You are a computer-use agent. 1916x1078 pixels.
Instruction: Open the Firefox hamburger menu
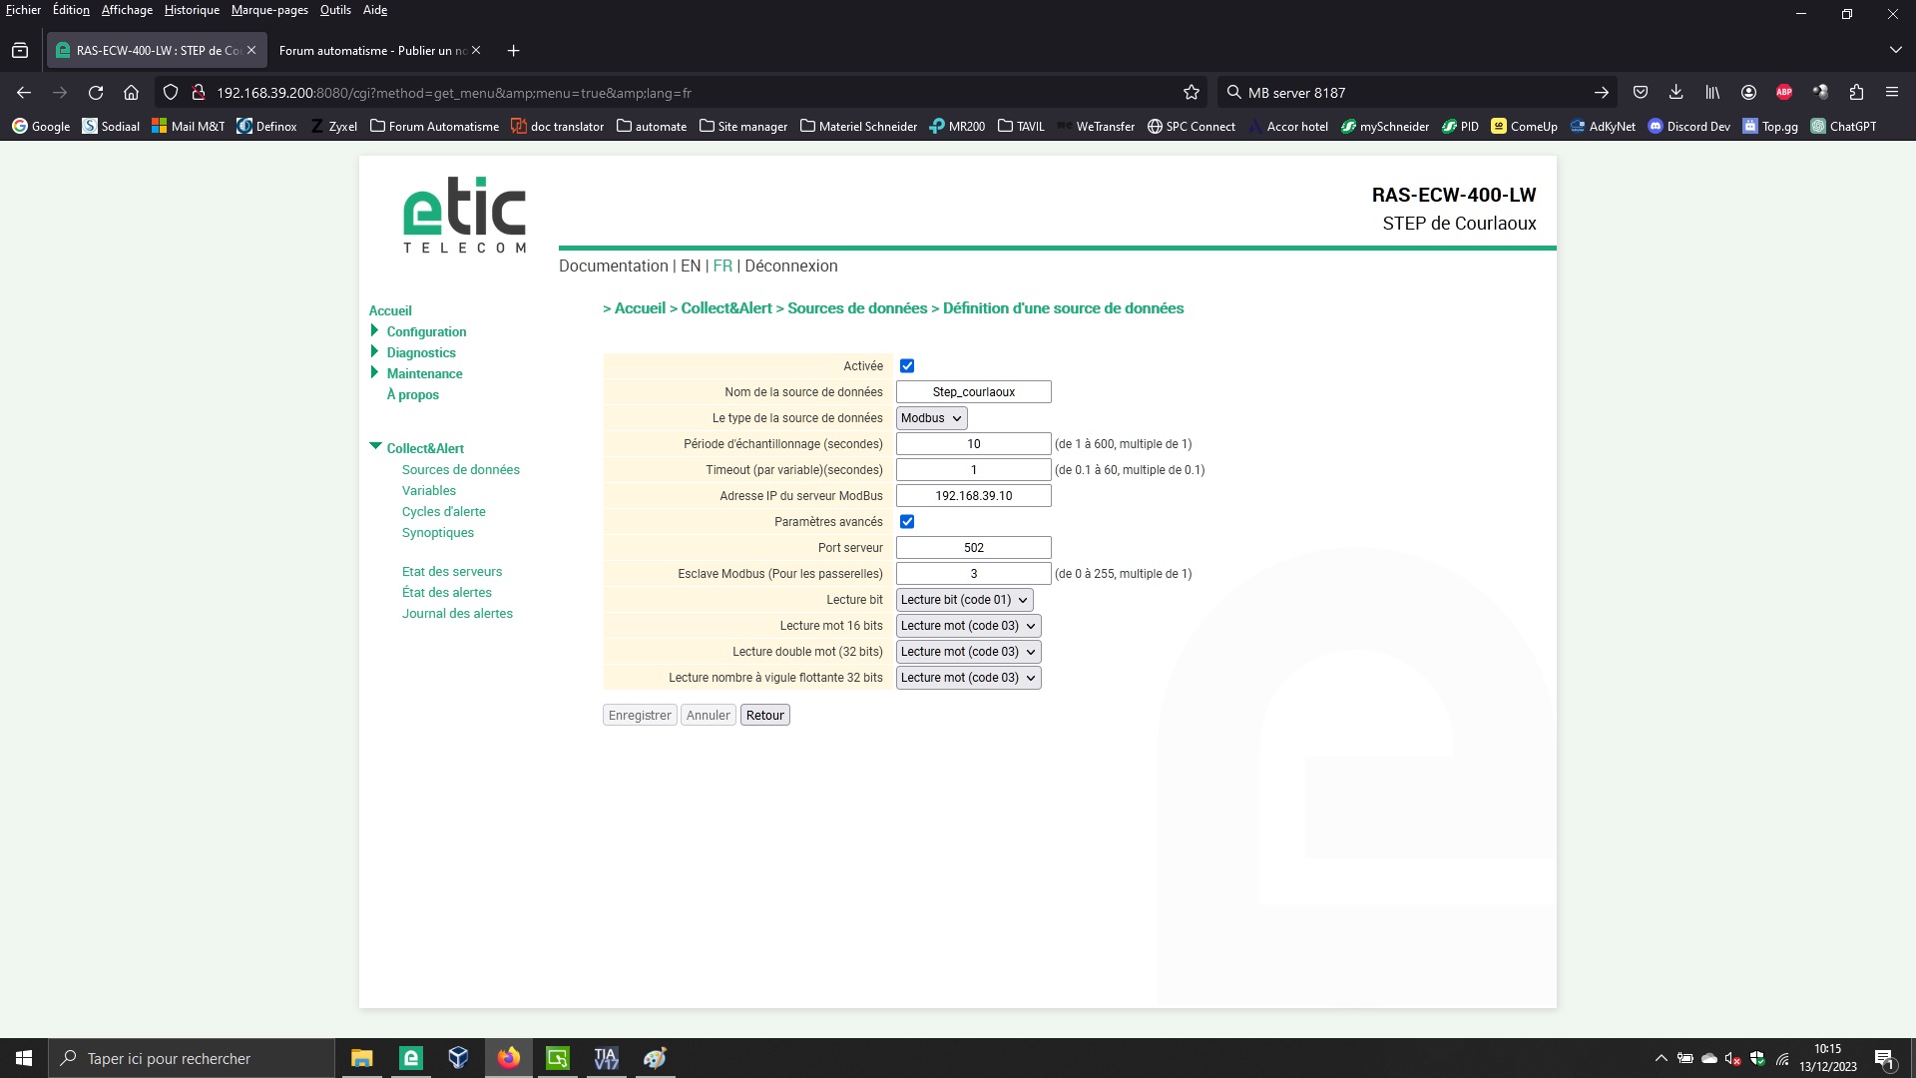point(1891,93)
